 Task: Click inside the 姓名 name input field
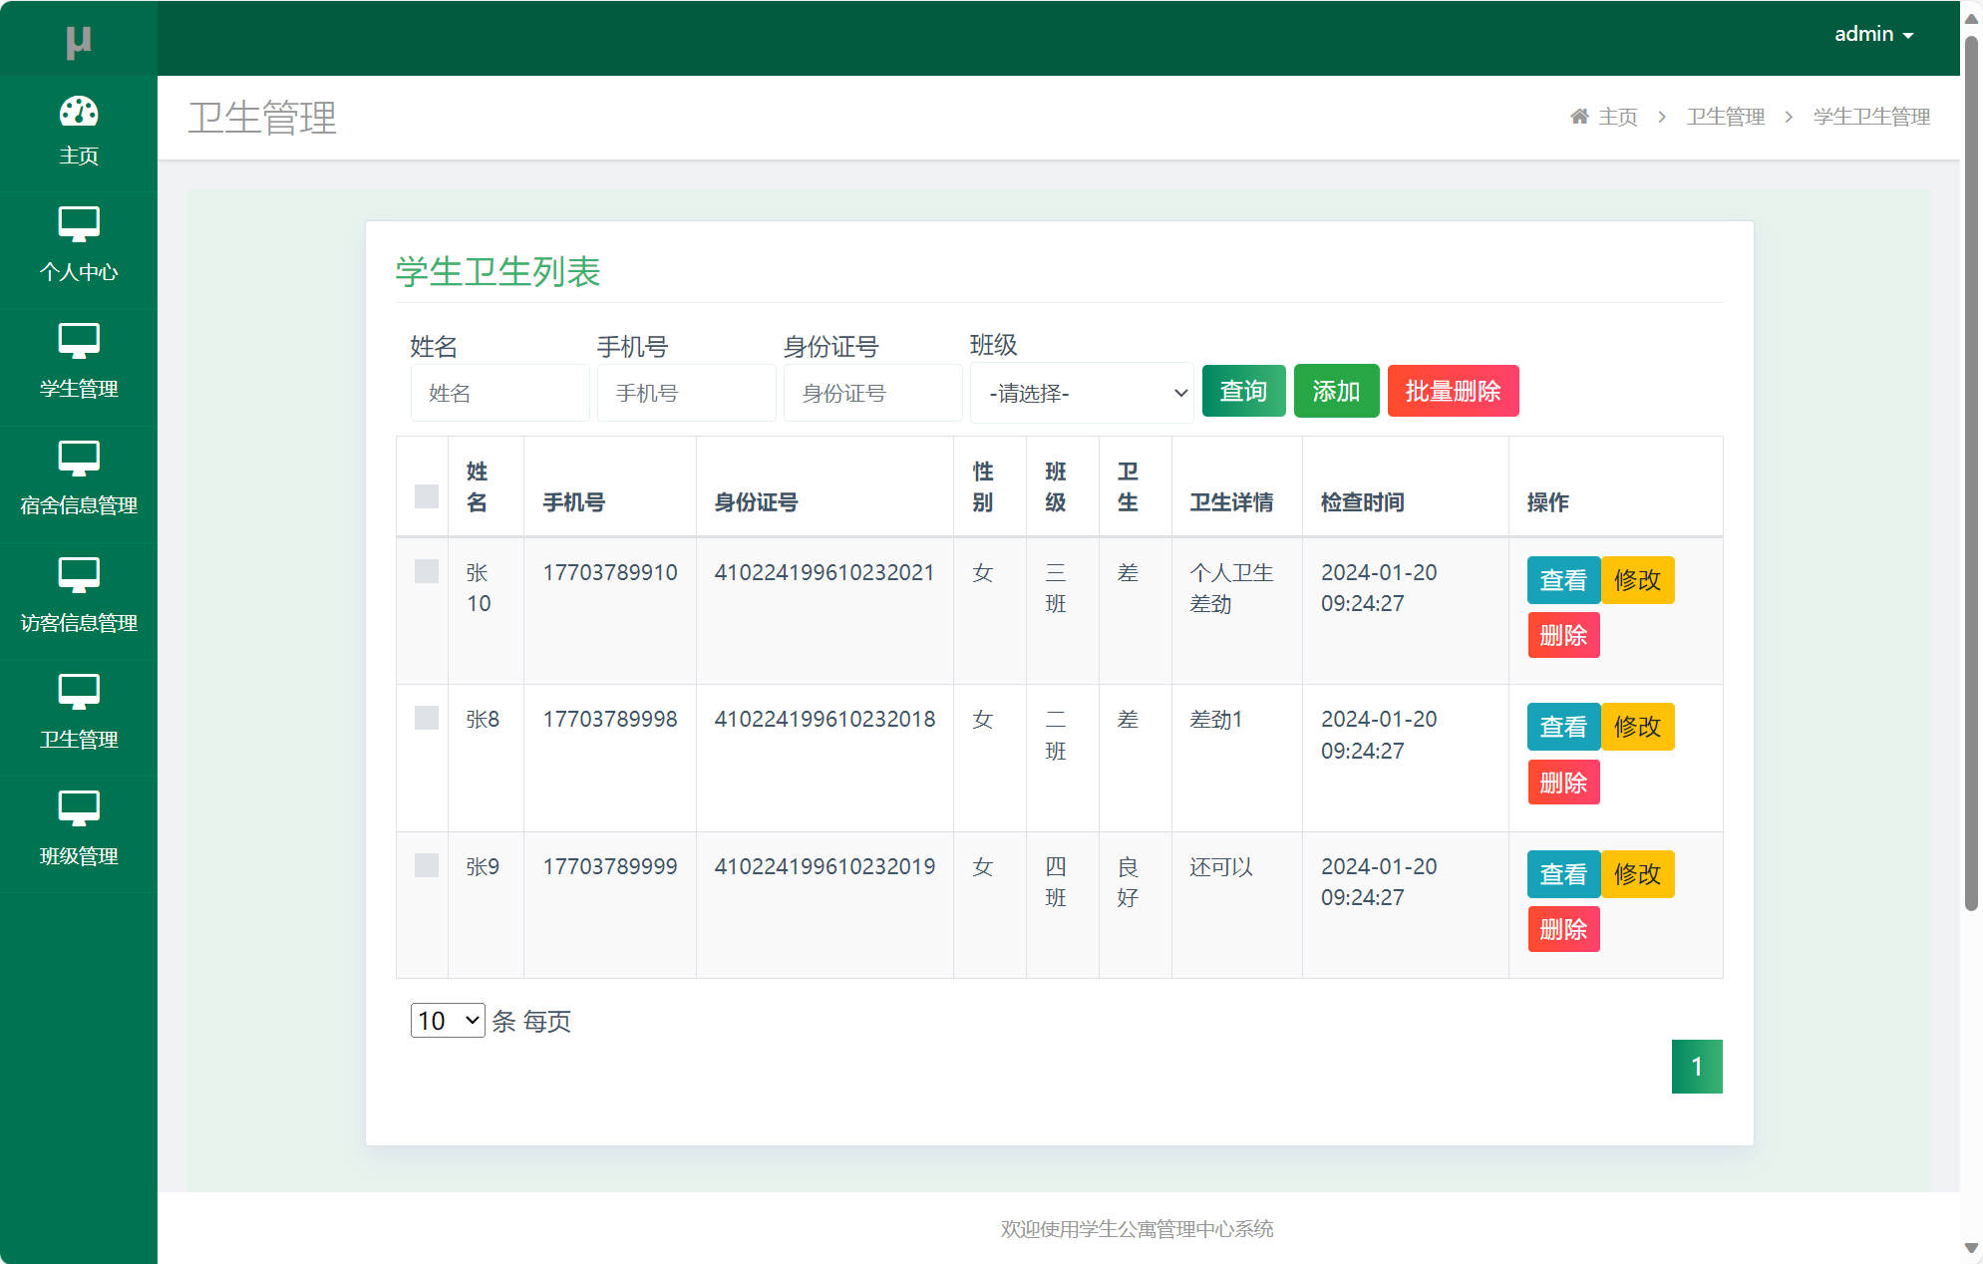(498, 393)
